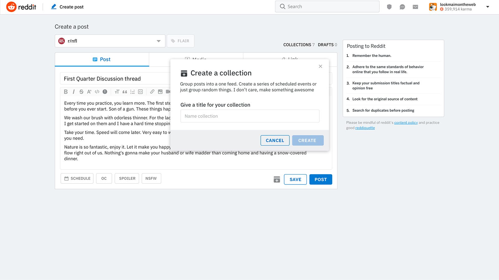The height and width of the screenshot is (280, 499).
Task: Click the Create post pencil icon
Action: (x=54, y=7)
